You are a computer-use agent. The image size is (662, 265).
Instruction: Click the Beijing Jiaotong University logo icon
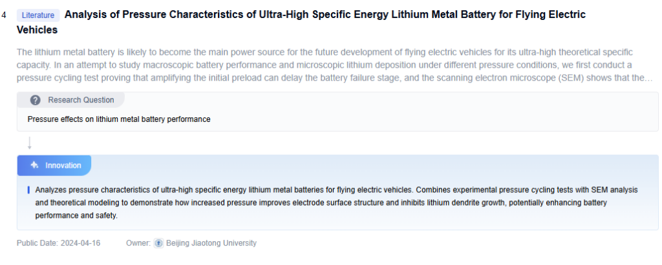pyautogui.click(x=158, y=243)
